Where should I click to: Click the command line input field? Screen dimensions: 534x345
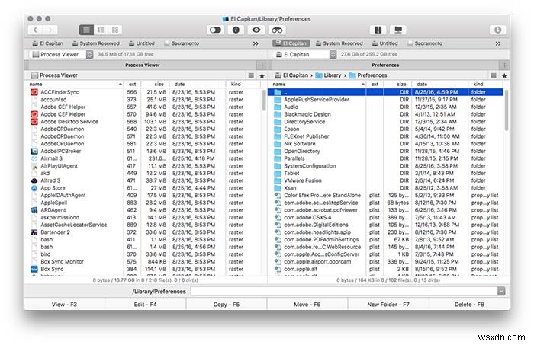pyautogui.click(x=343, y=291)
